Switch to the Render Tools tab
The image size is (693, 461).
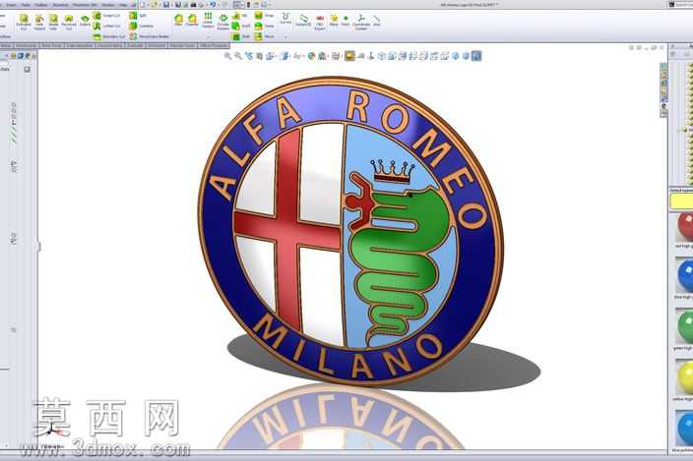pos(182,45)
